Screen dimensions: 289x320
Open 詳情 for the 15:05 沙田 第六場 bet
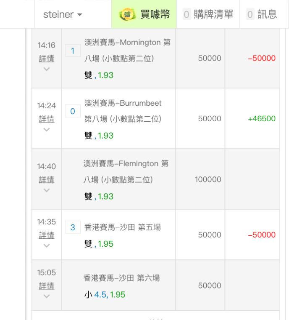[47, 286]
